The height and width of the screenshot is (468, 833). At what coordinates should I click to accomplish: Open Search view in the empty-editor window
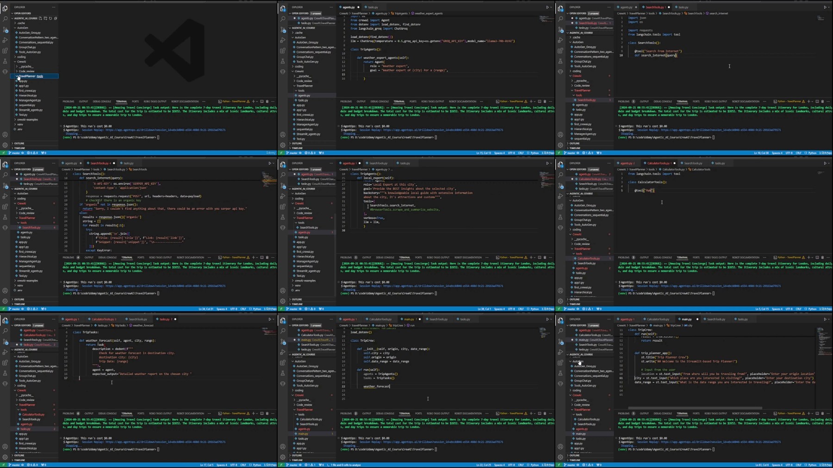[x=5, y=19]
